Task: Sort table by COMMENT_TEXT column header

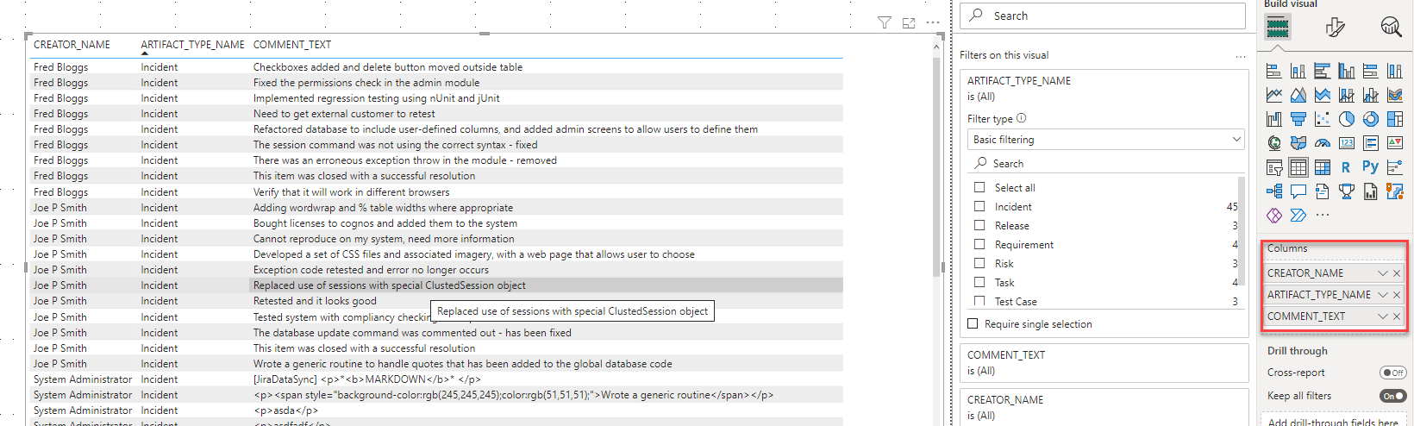Action: click(291, 45)
